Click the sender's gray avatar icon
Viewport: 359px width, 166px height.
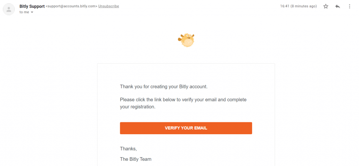pyautogui.click(x=9, y=9)
